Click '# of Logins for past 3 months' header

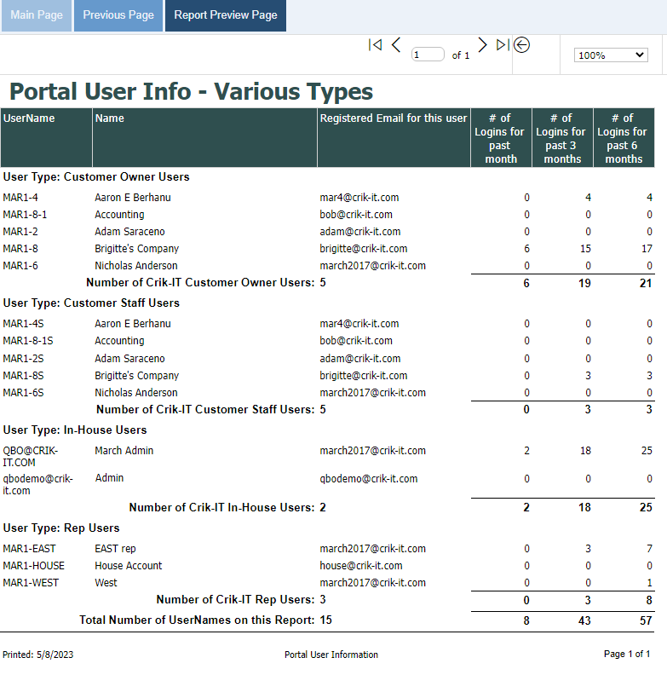coord(562,138)
